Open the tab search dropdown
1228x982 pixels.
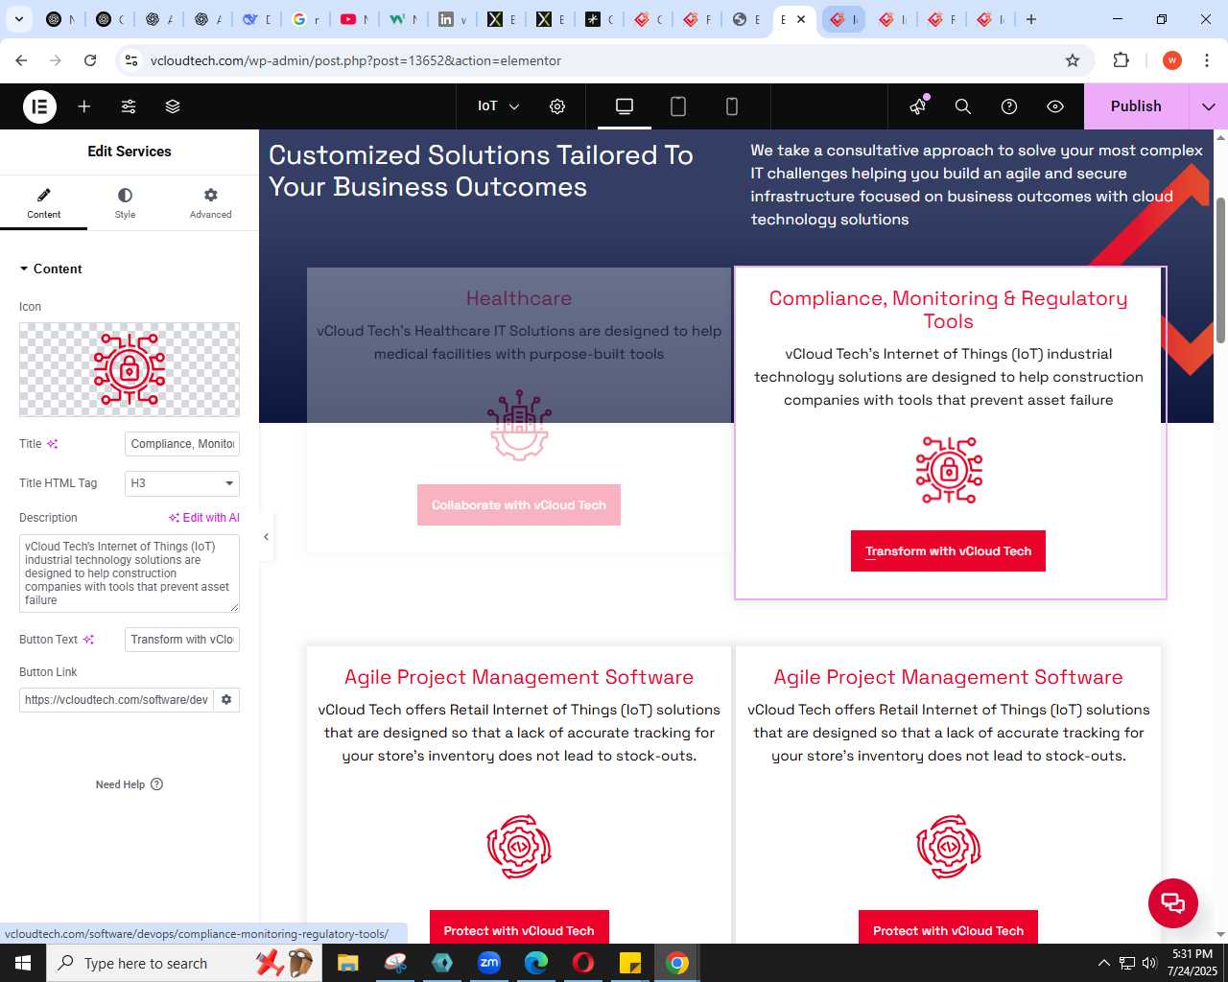point(19,19)
